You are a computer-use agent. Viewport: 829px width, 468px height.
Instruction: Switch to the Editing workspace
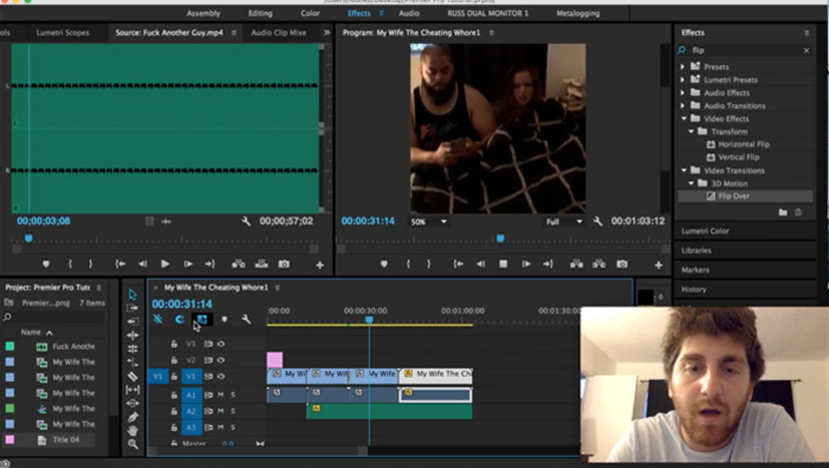[261, 13]
